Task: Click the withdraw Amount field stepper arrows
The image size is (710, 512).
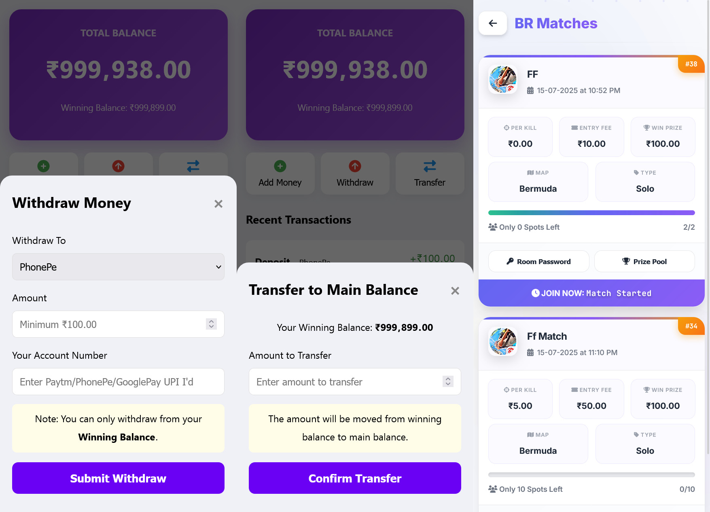Action: click(x=211, y=324)
